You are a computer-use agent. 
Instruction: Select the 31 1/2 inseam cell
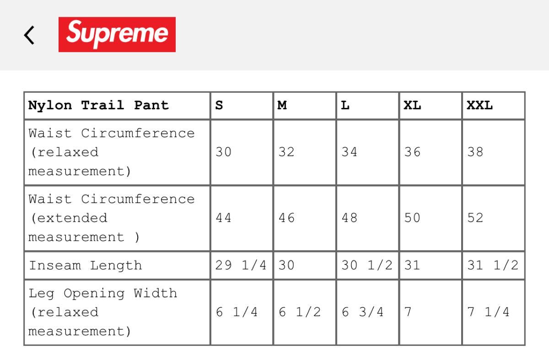pos(493,265)
